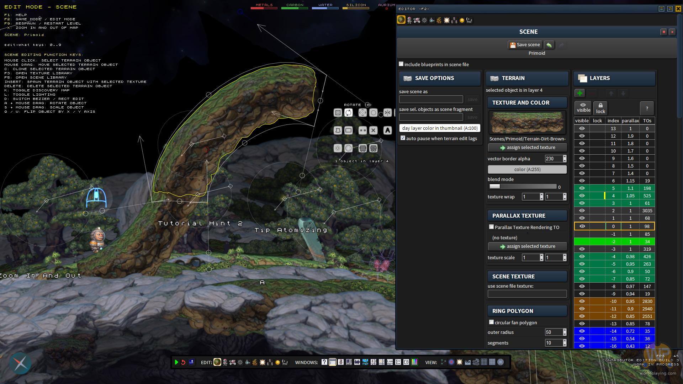
Task: Click Save scene button
Action: [x=525, y=45]
